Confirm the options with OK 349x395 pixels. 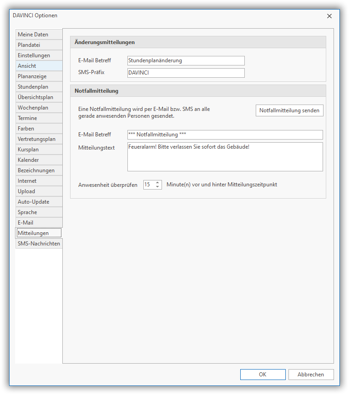click(263, 375)
